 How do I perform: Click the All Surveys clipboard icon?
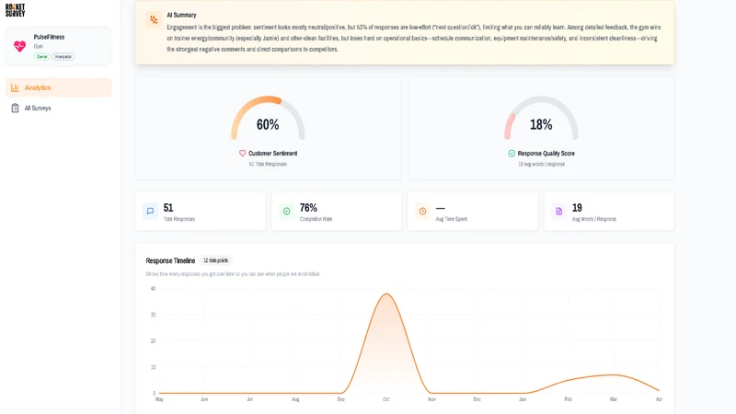pyautogui.click(x=15, y=108)
